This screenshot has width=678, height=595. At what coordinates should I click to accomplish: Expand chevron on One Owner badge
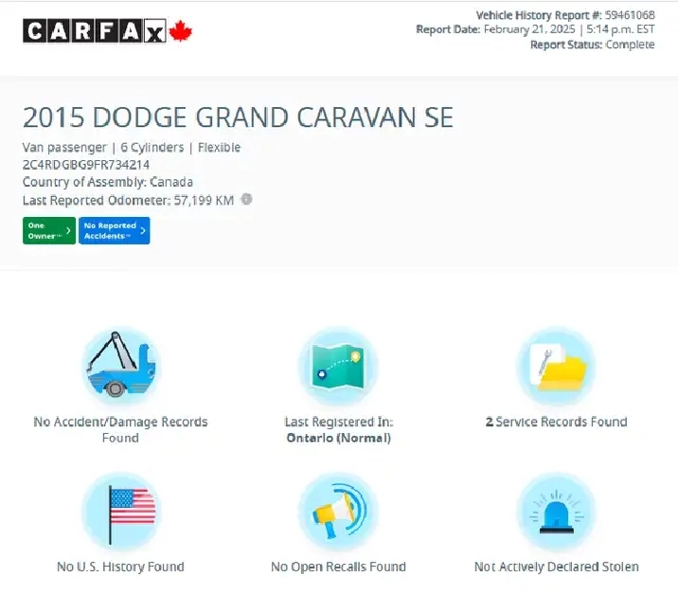pos(68,230)
